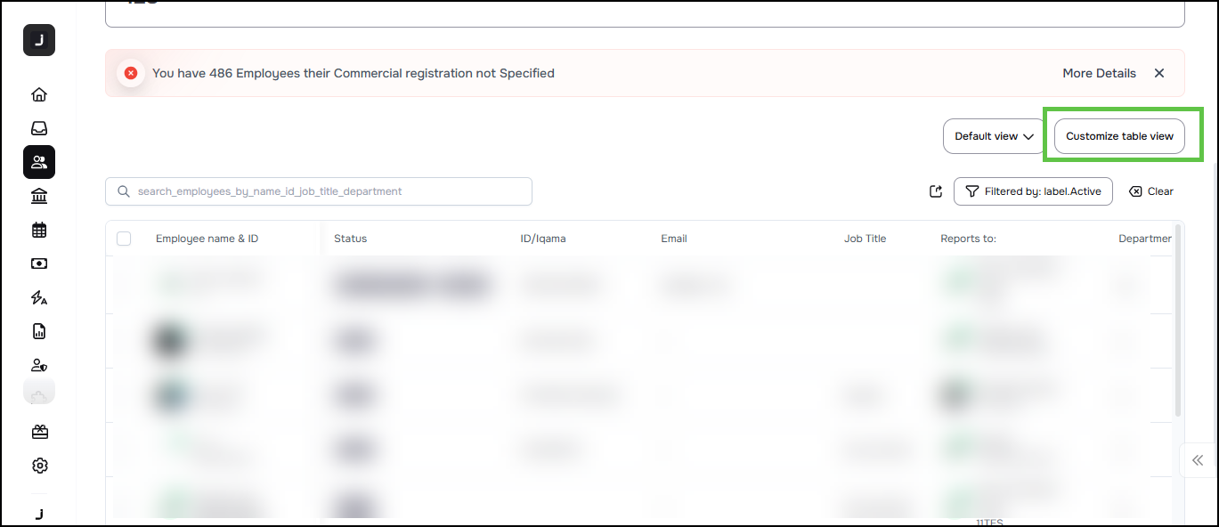Click the Status column header
The height and width of the screenshot is (527, 1219).
[350, 239]
